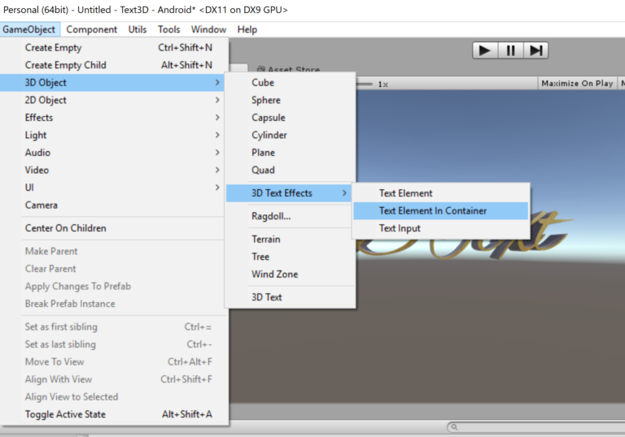Create a Capsule object
The image size is (625, 437).
pos(291,118)
